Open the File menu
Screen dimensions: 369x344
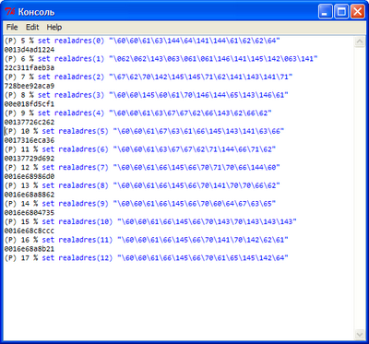[12, 28]
